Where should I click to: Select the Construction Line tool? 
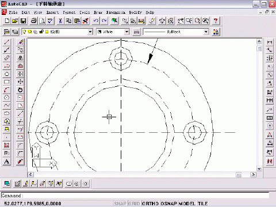pos(7,50)
